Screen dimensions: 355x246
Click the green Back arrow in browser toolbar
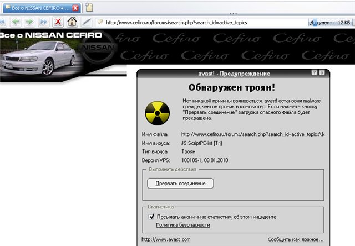point(16,22)
